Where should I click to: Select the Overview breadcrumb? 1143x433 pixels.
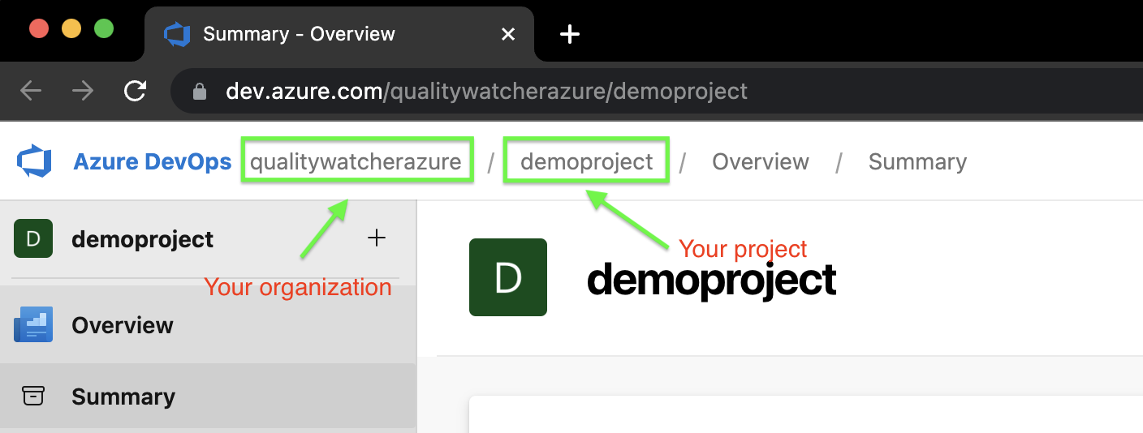760,161
